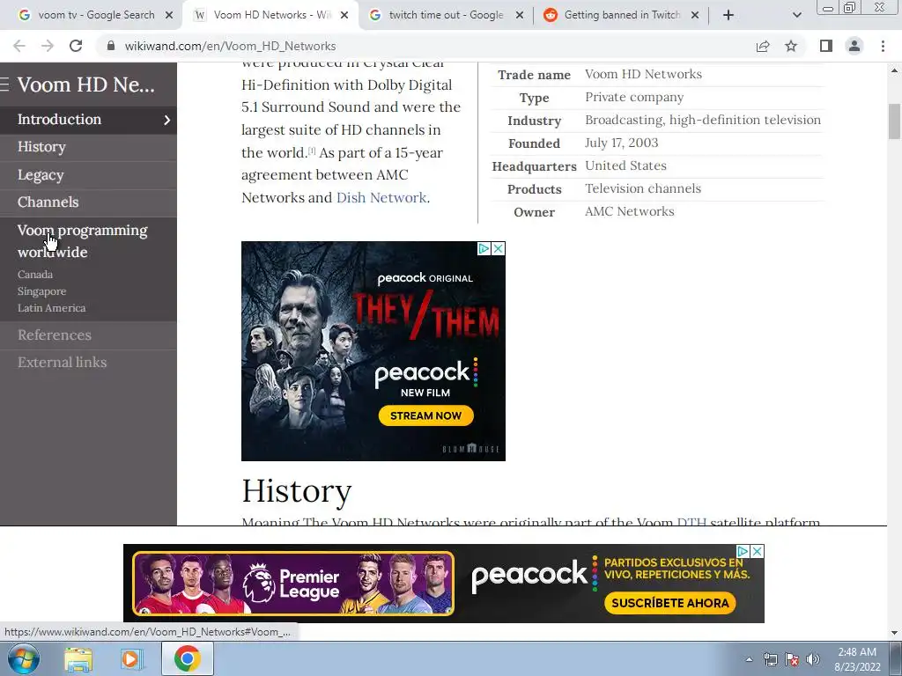Screen dimensions: 902x676
Task: Open the Action Center flag icon
Action: point(792,659)
